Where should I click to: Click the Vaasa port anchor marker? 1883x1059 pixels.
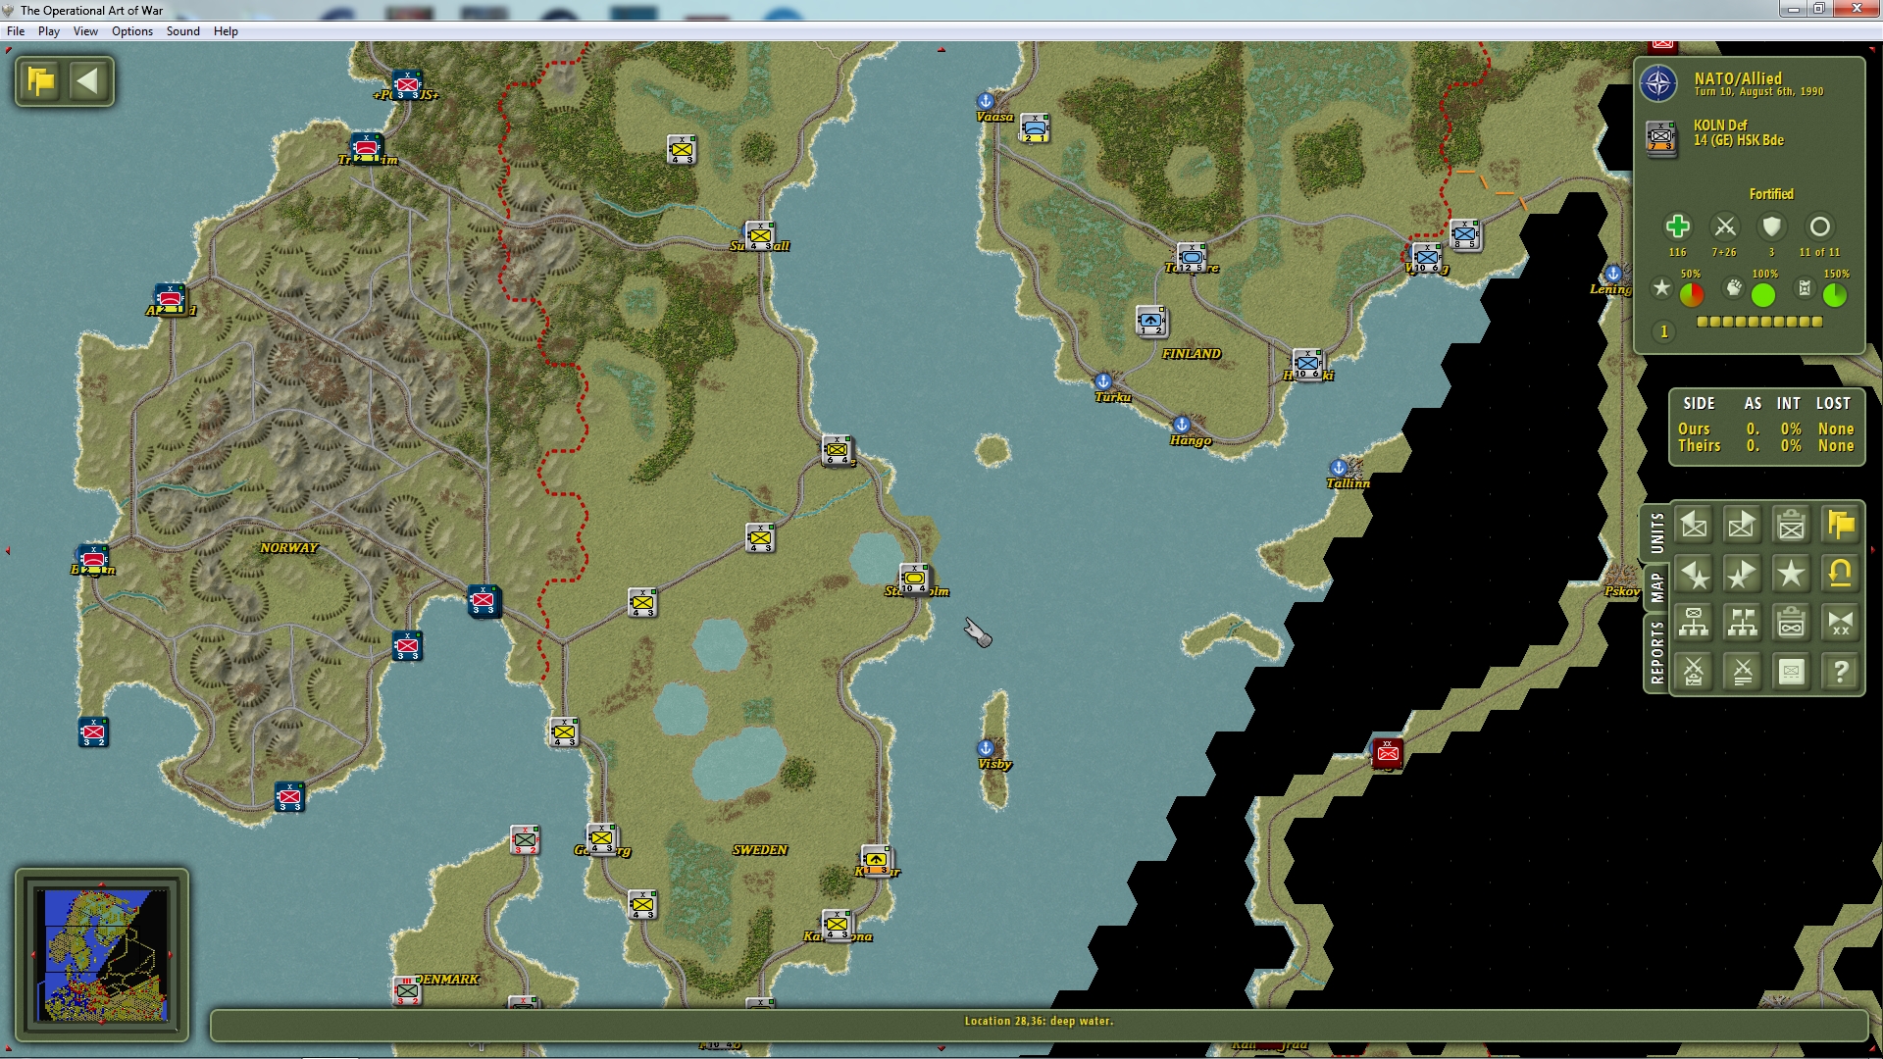(986, 101)
